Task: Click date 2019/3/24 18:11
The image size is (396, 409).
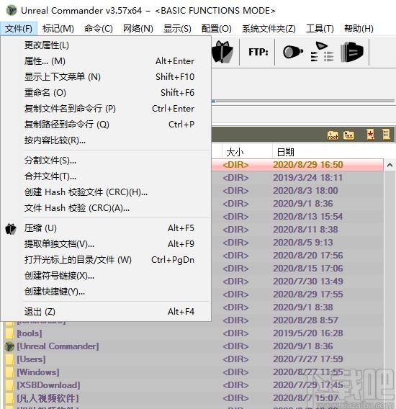Action: click(x=307, y=178)
